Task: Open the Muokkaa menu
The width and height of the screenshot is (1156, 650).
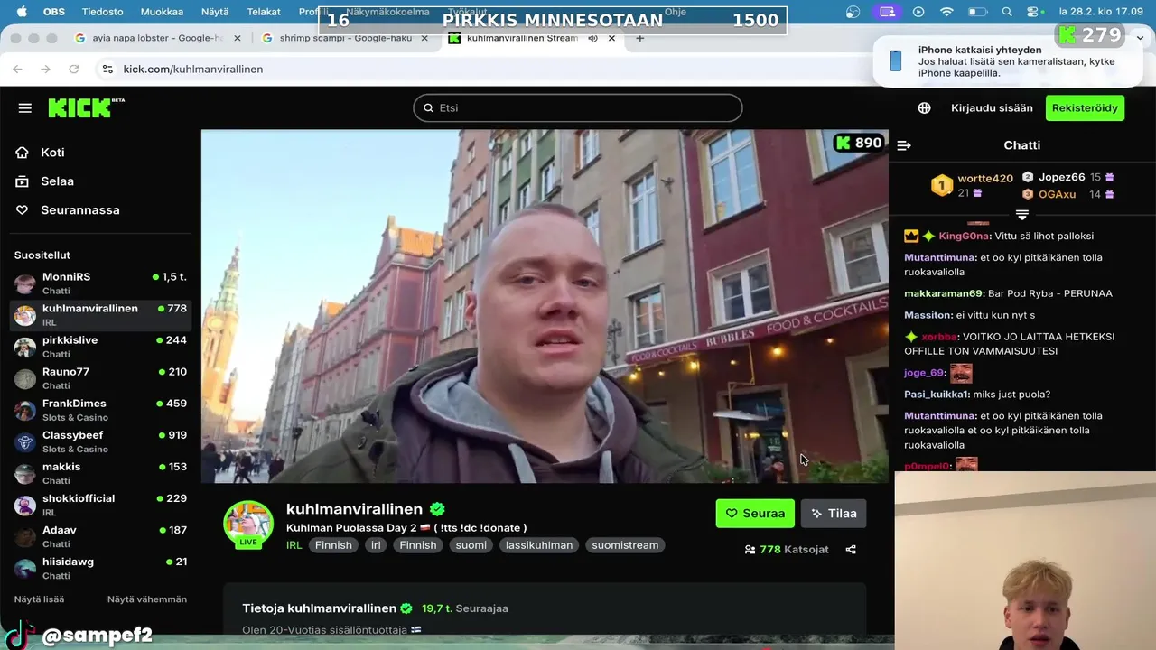Action: [162, 12]
